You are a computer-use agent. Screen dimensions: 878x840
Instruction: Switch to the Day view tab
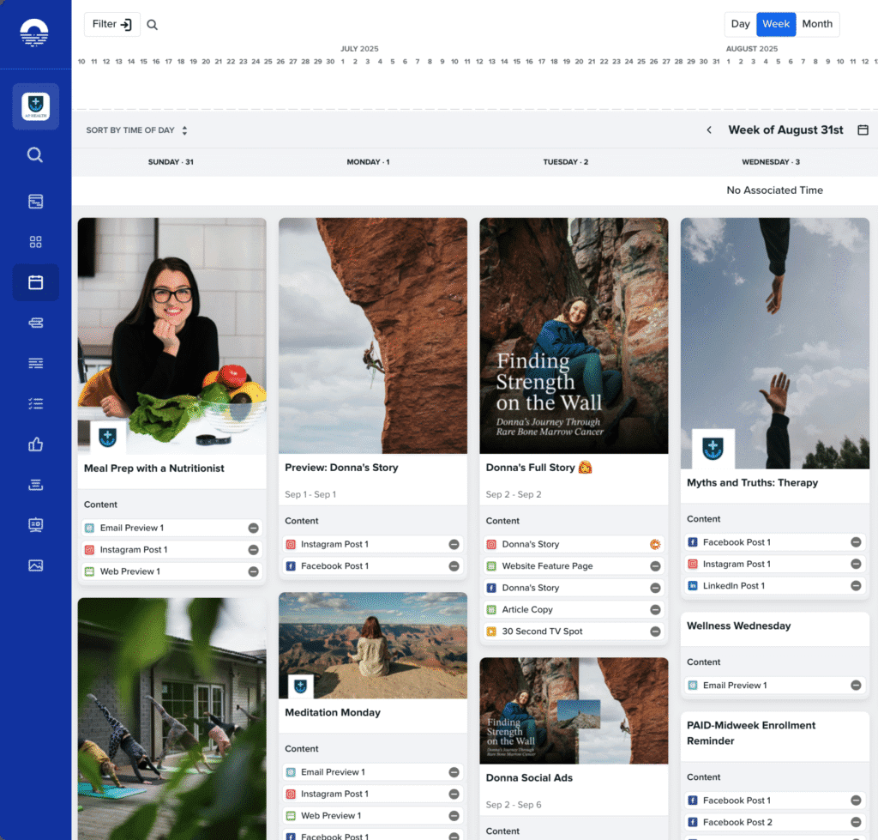(x=740, y=24)
